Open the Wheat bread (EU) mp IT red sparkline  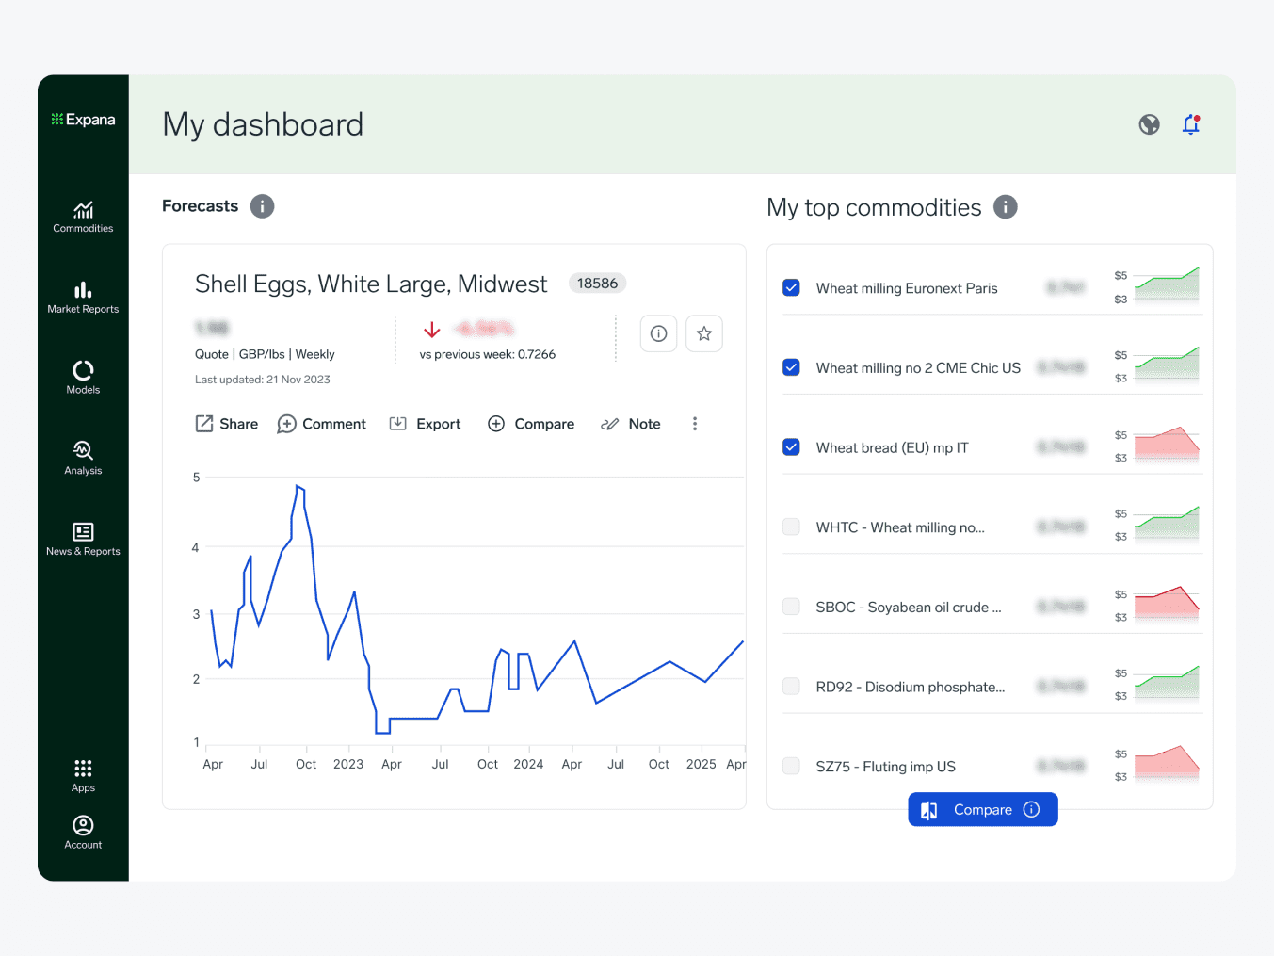1167,446
